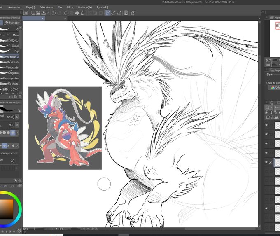The width and height of the screenshot is (280, 236).
Task: Click the Clear (delete) toolbar icon
Action: pyautogui.click(x=66, y=13)
